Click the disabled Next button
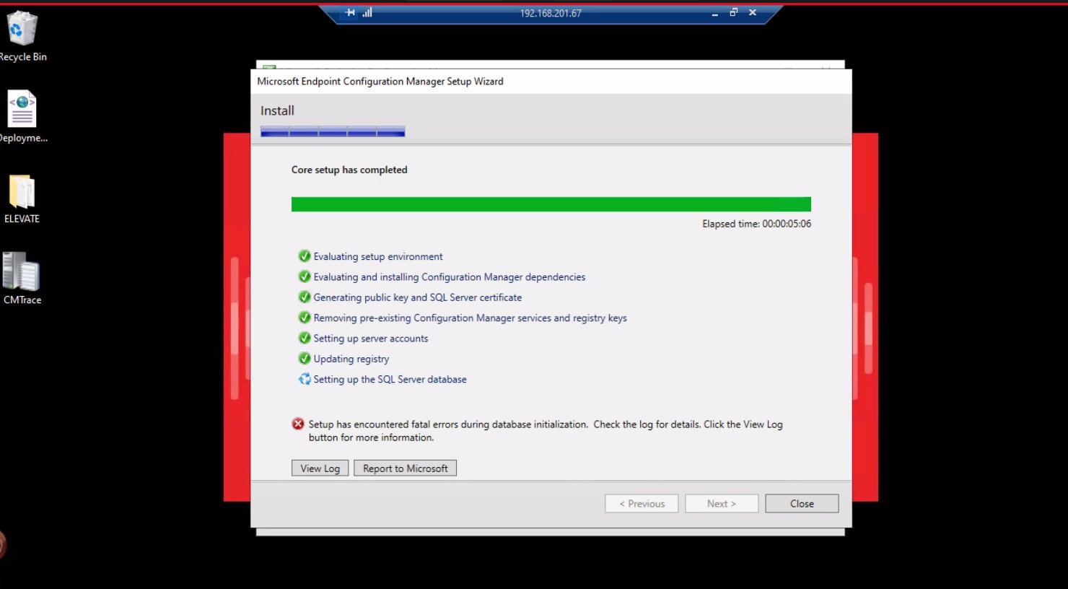This screenshot has width=1068, height=589. point(722,504)
